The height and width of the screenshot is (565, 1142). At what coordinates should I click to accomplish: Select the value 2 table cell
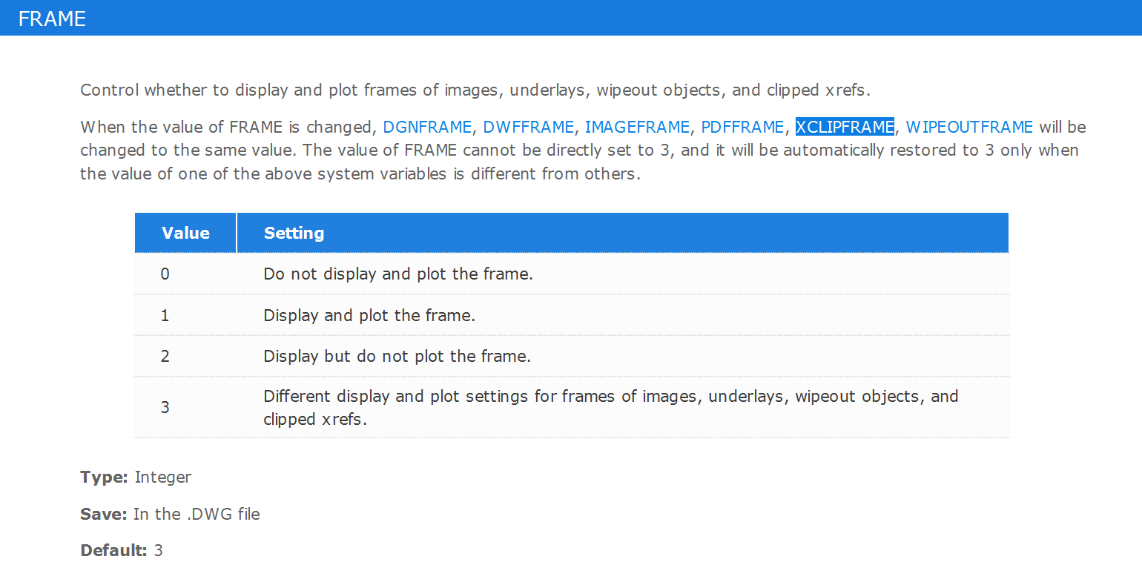[x=165, y=356]
